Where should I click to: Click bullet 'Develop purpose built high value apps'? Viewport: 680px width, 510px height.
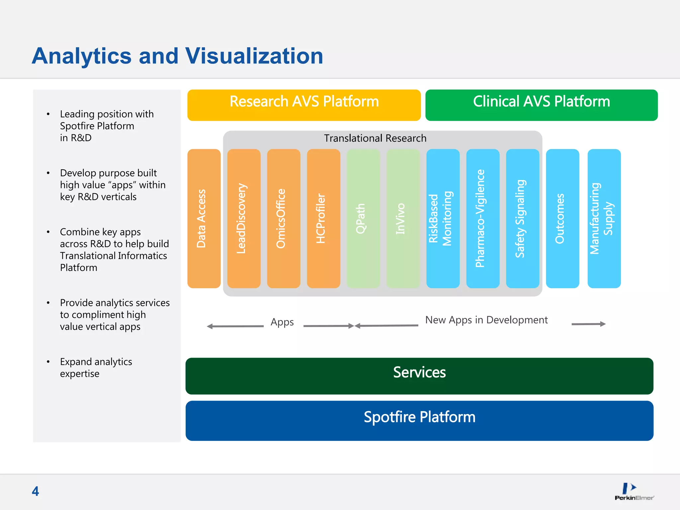[113, 185]
